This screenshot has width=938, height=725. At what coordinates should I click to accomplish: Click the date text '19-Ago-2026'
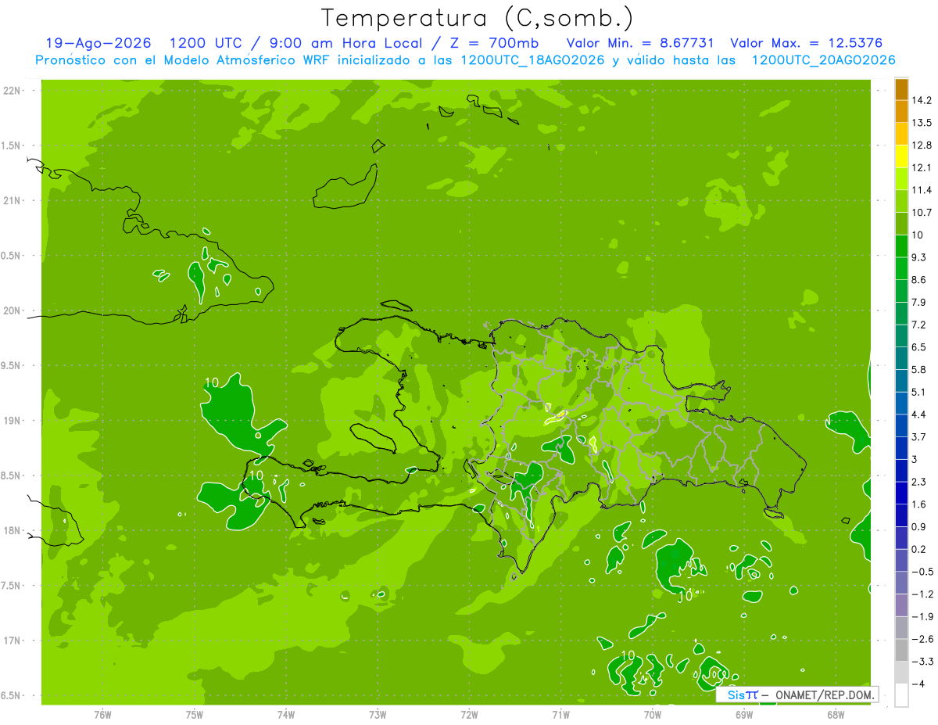point(98,43)
